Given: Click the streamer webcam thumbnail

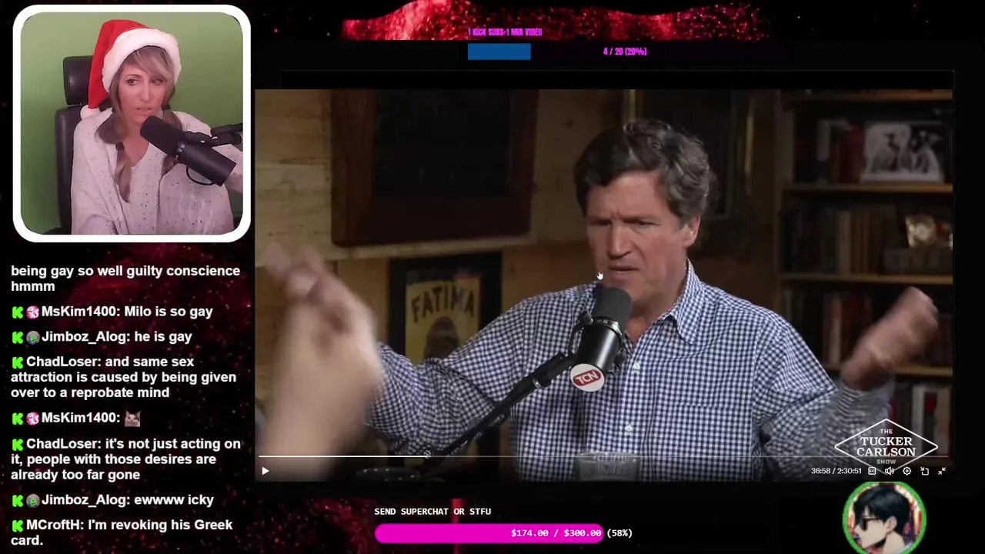Looking at the screenshot, I should click(132, 123).
